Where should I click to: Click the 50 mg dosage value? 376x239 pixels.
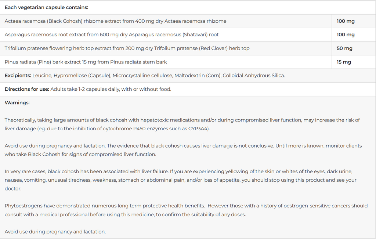[344, 48]
